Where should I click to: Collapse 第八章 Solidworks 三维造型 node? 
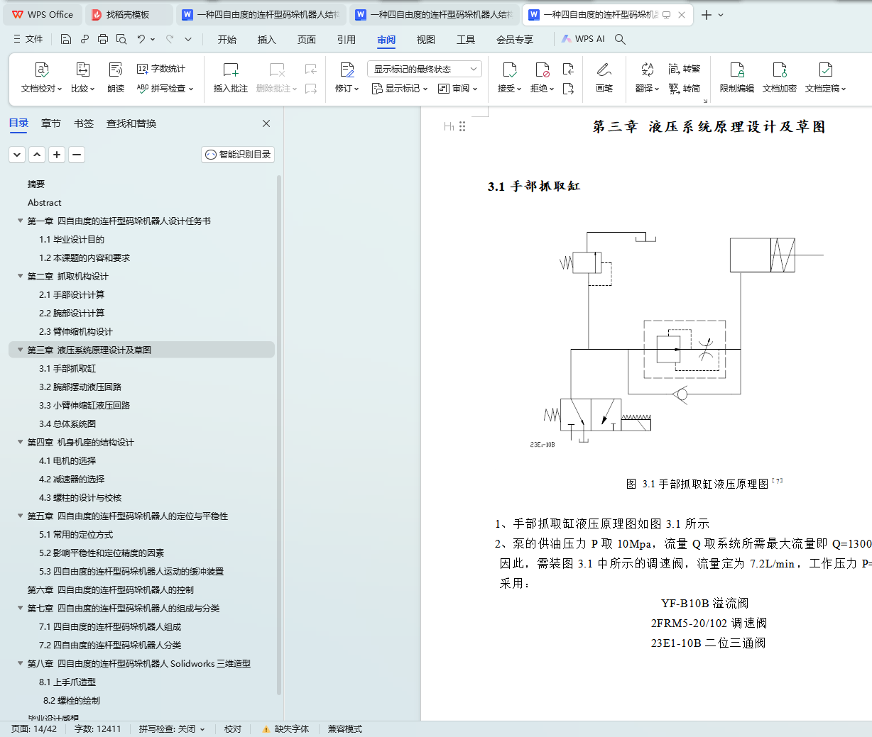(21, 663)
